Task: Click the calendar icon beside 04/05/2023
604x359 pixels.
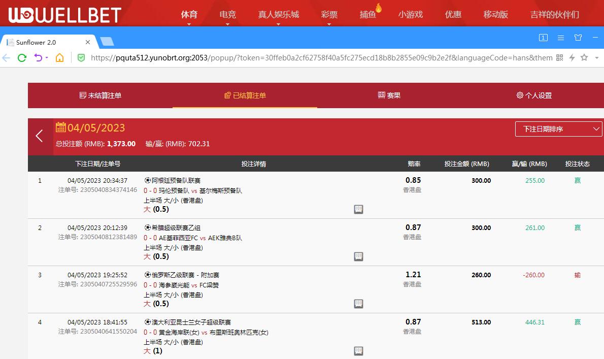Action: pyautogui.click(x=61, y=127)
